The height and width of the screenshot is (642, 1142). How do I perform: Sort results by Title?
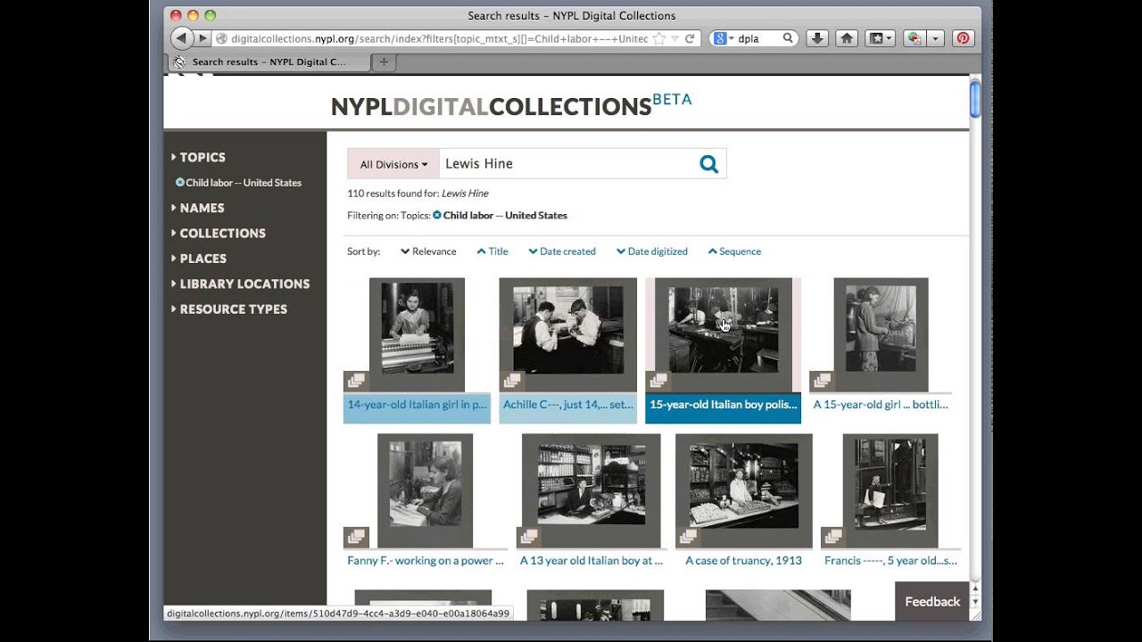pyautogui.click(x=492, y=251)
